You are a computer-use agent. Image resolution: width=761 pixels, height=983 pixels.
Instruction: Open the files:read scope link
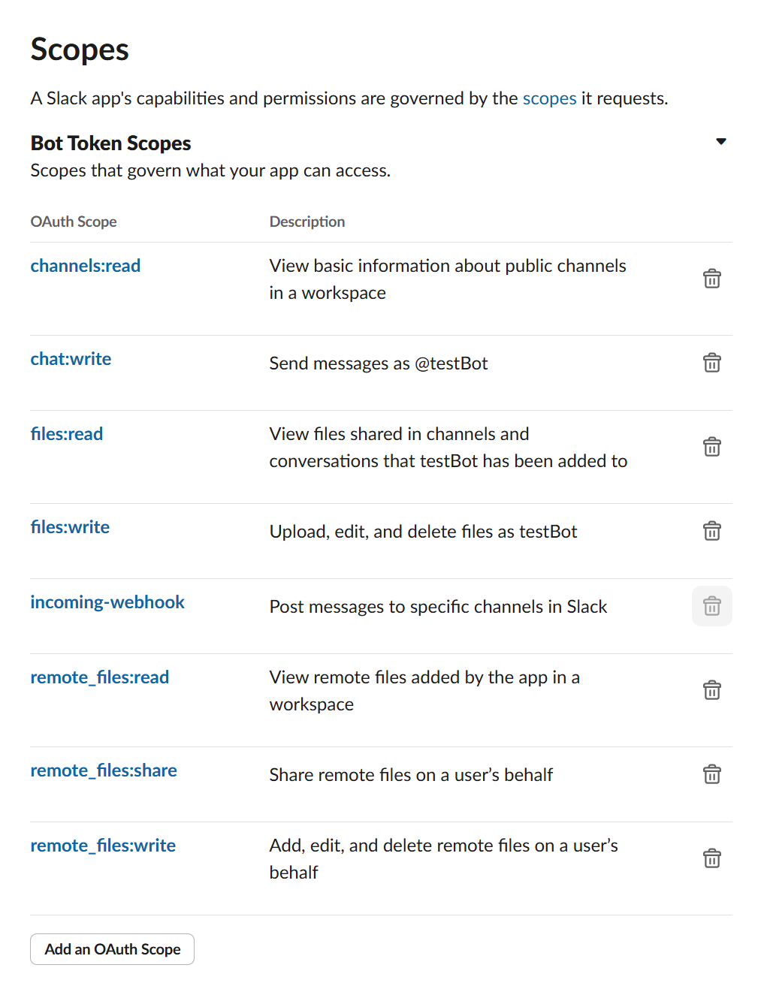(x=67, y=434)
